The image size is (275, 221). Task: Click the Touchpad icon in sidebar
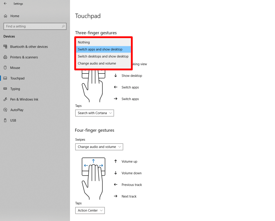pos(5,78)
